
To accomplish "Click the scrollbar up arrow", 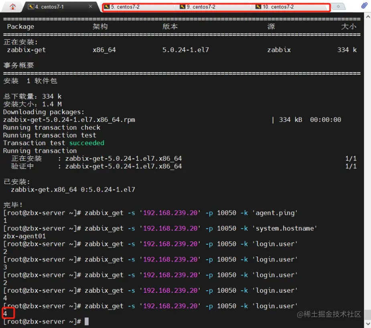I will [x=368, y=17].
